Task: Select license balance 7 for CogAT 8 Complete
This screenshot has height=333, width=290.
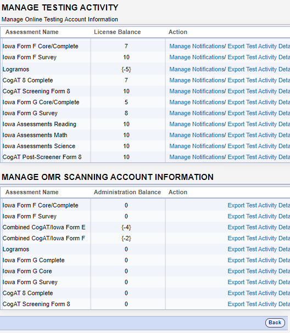Action: (x=126, y=80)
